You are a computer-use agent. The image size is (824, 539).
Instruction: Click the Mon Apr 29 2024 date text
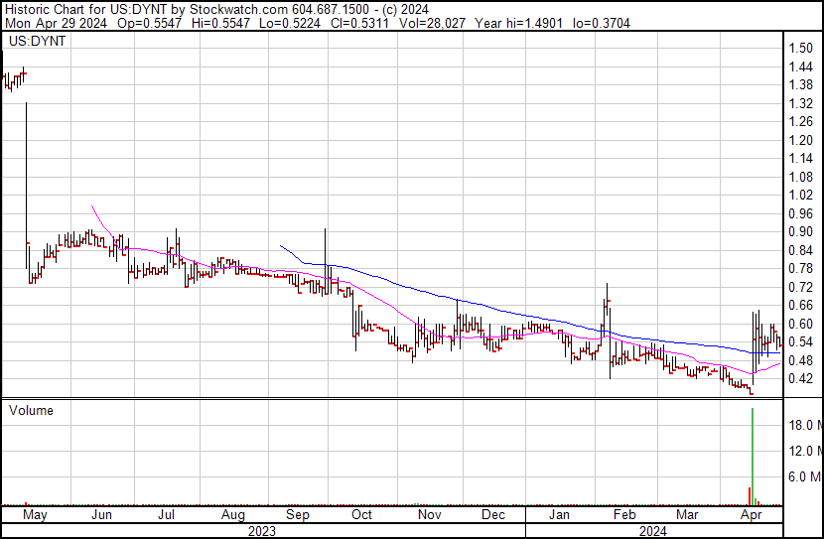(x=56, y=23)
